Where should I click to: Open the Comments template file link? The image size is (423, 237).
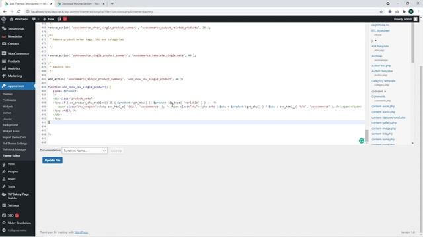(x=378, y=97)
